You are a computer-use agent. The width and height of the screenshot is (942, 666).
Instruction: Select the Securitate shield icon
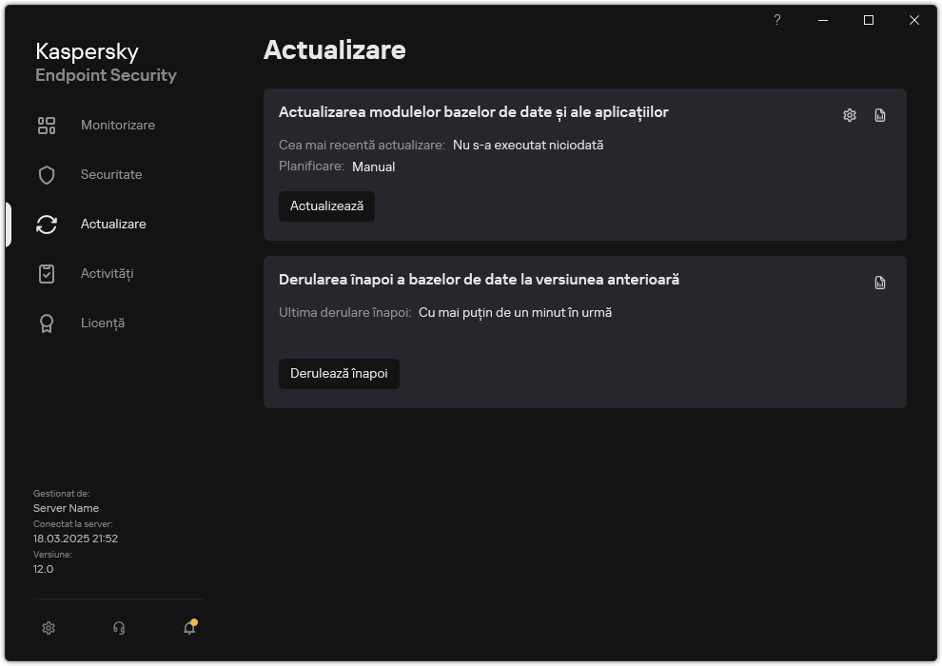click(x=46, y=174)
